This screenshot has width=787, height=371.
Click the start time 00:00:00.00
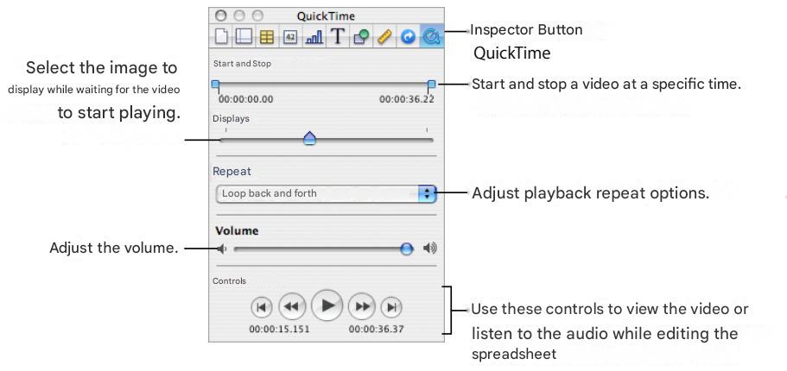[246, 99]
